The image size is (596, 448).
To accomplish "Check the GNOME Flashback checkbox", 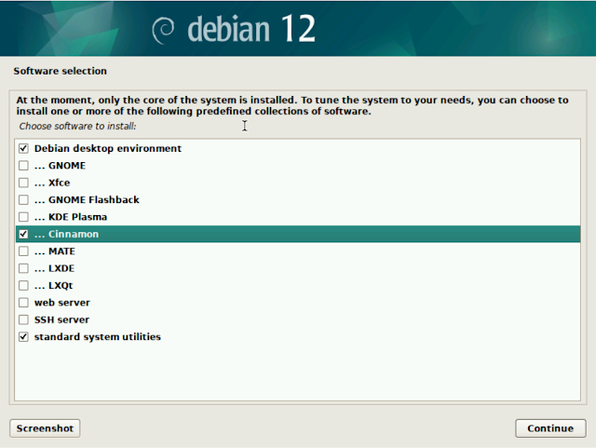I will click(x=23, y=199).
